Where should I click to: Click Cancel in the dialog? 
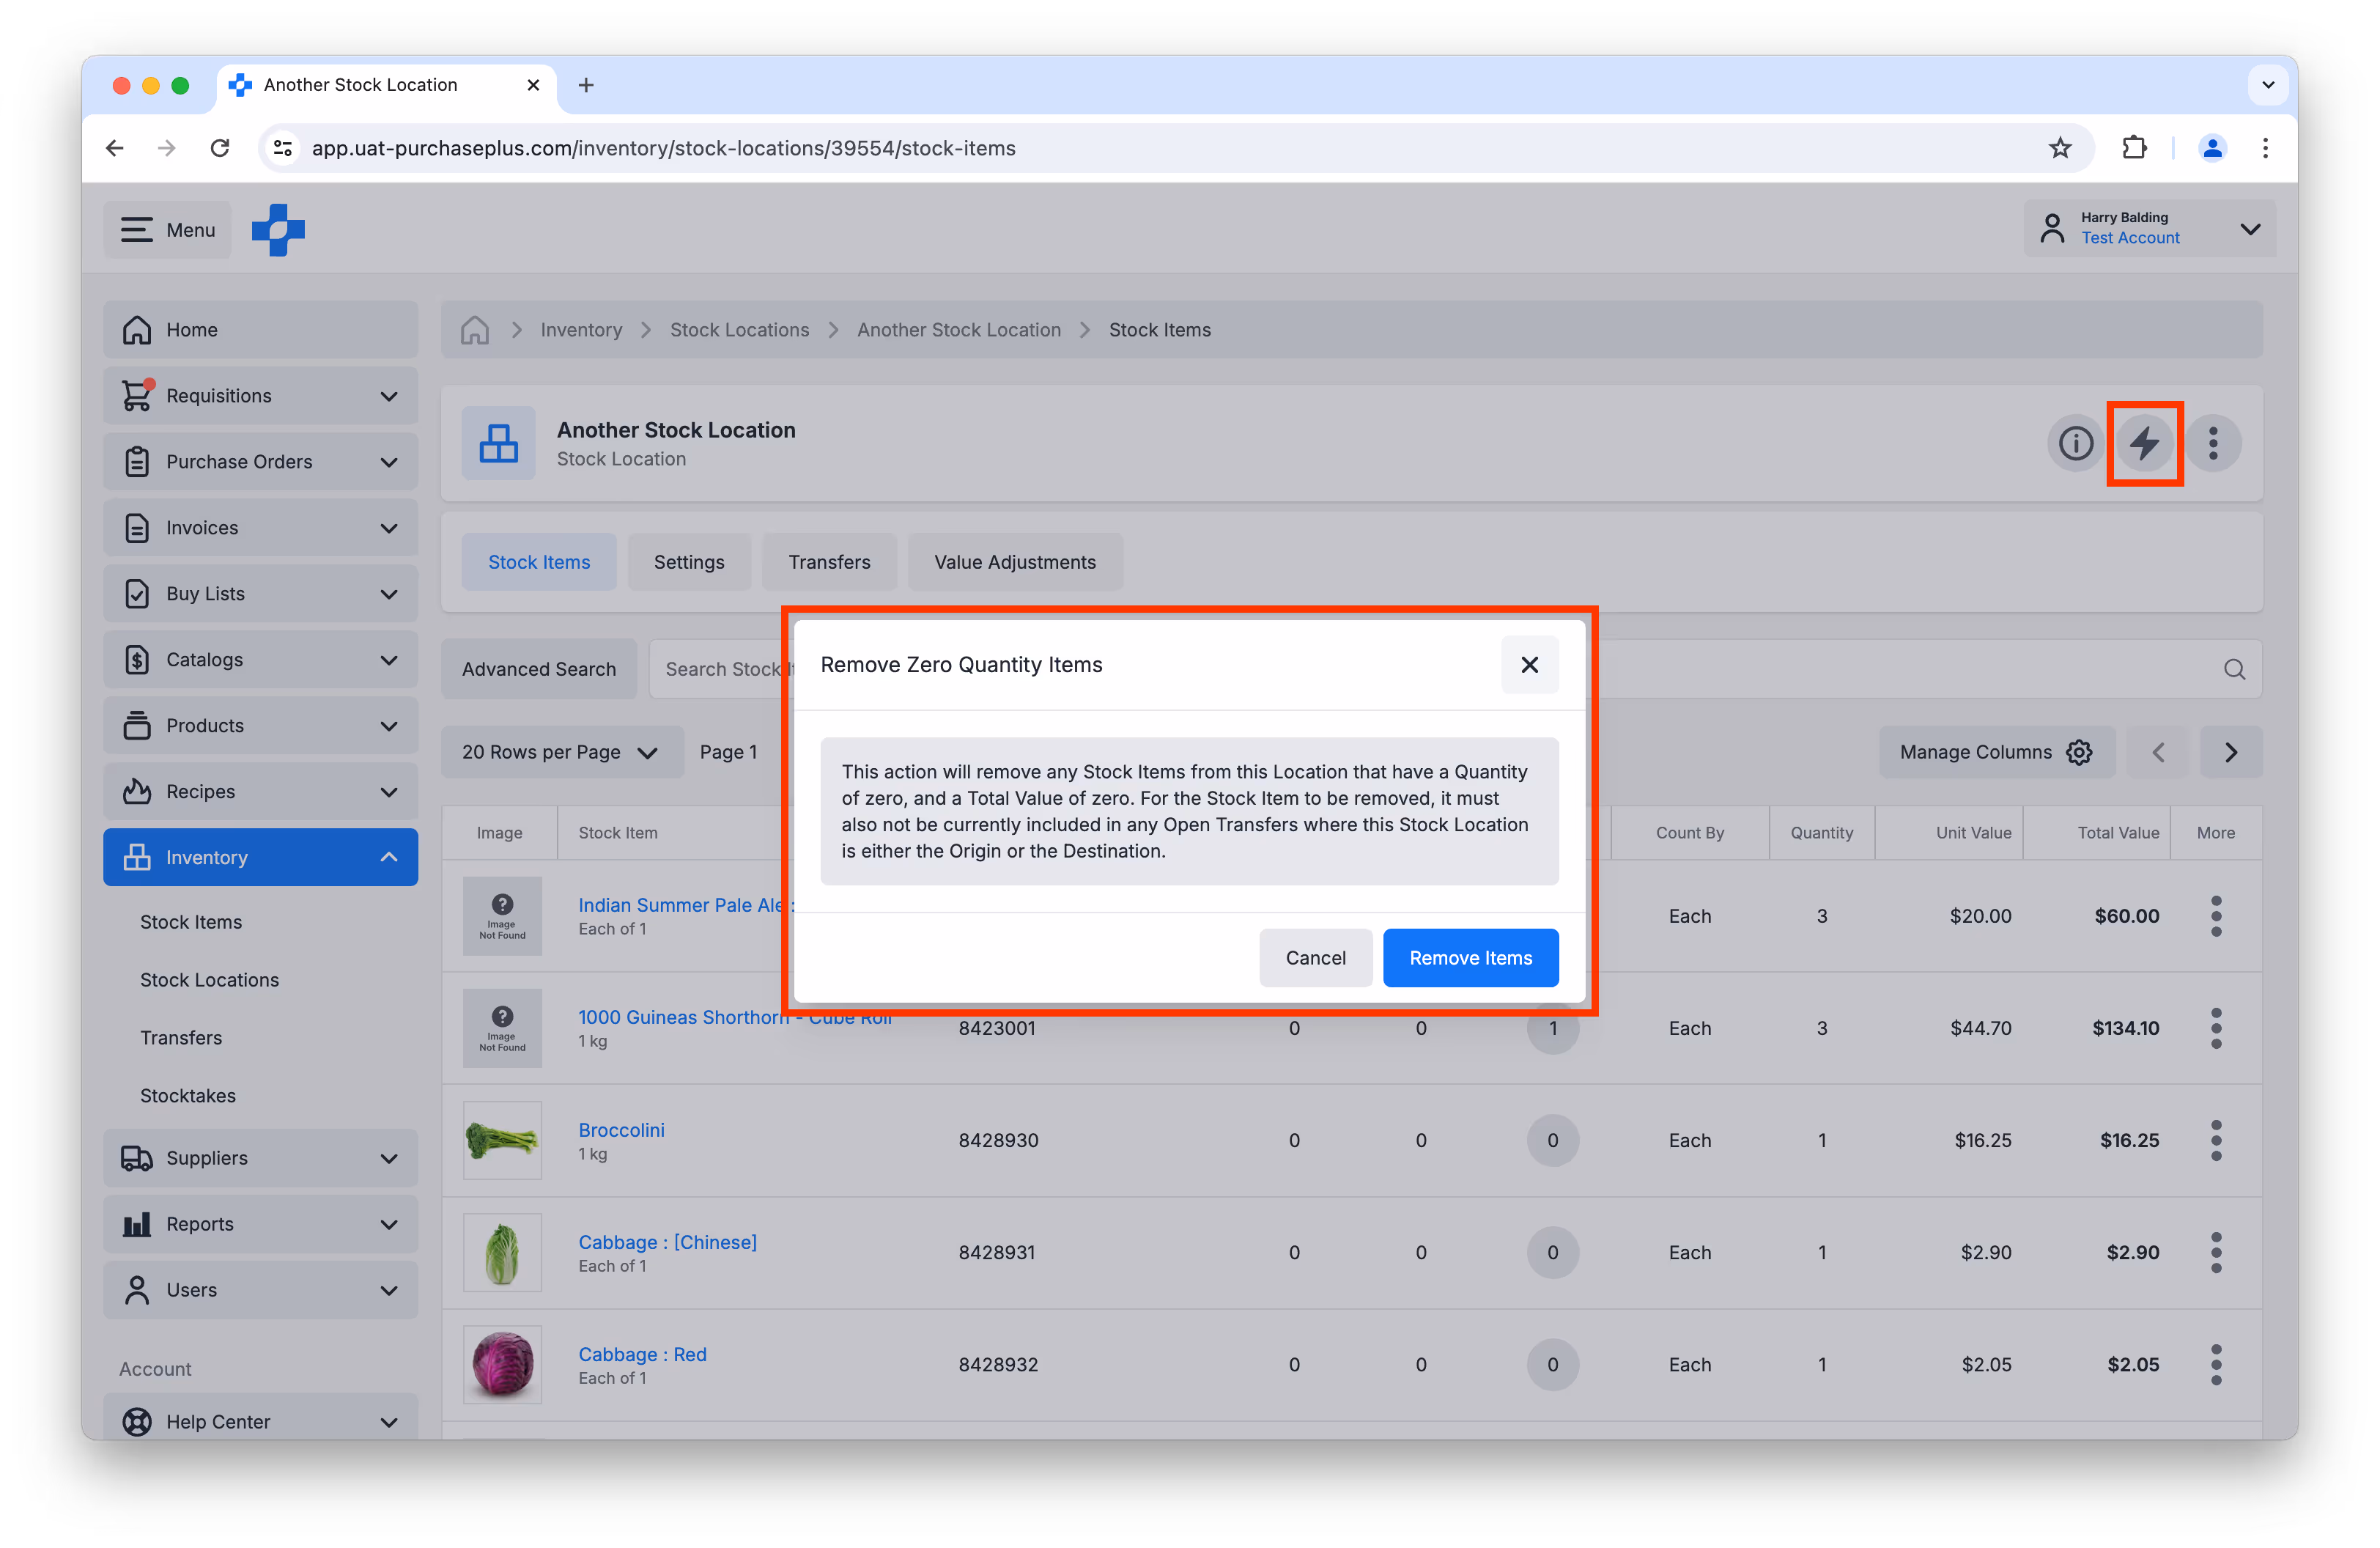[1315, 958]
